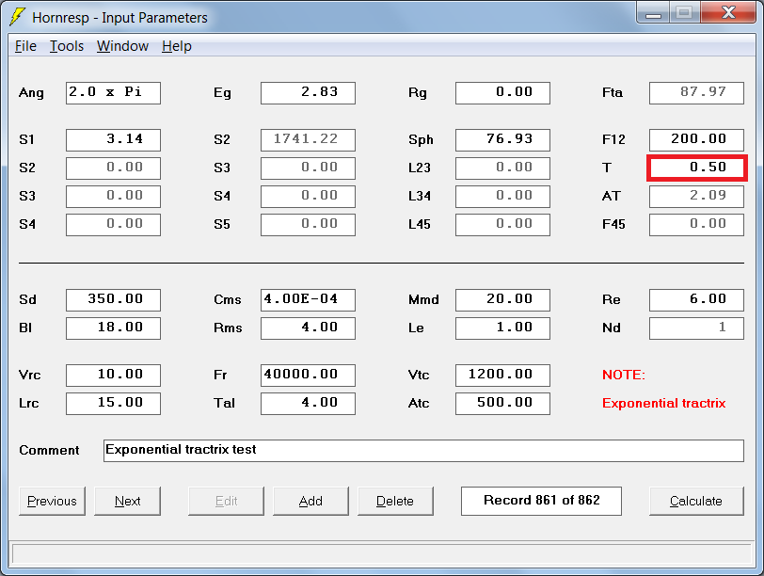Click the Record 861 of 862 box
Viewport: 764px width, 576px height.
click(x=541, y=501)
